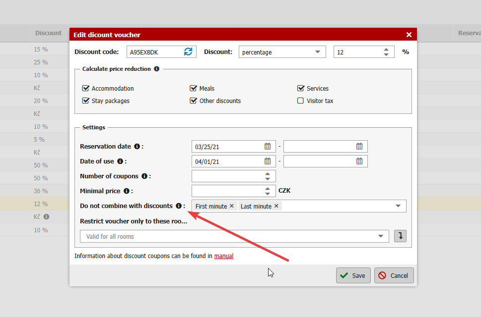
Task: Remove the Last minute tag
Action: pyautogui.click(x=276, y=206)
